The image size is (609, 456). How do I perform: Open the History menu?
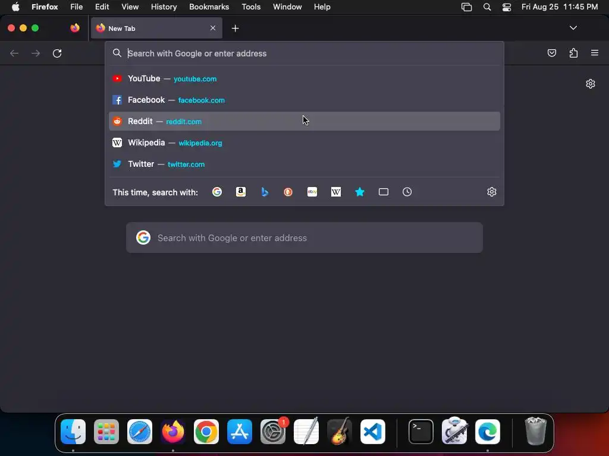[x=164, y=7]
